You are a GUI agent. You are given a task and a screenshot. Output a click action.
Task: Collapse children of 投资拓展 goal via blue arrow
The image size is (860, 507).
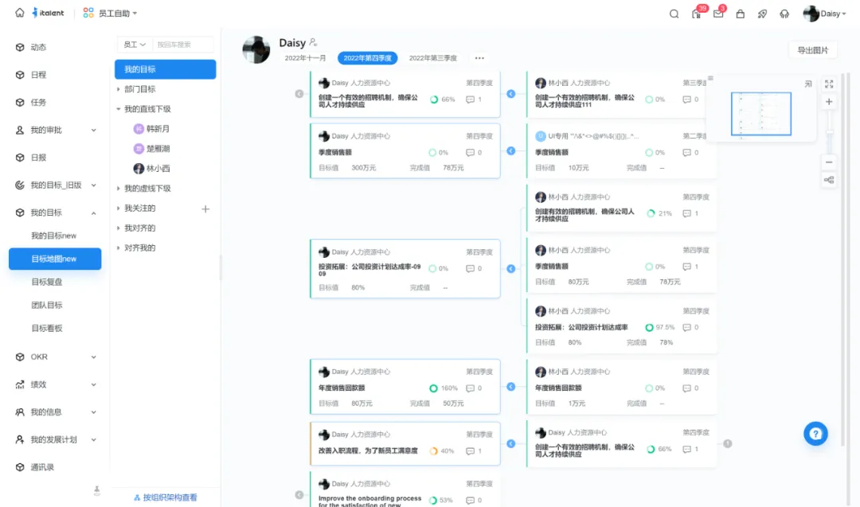[511, 269]
